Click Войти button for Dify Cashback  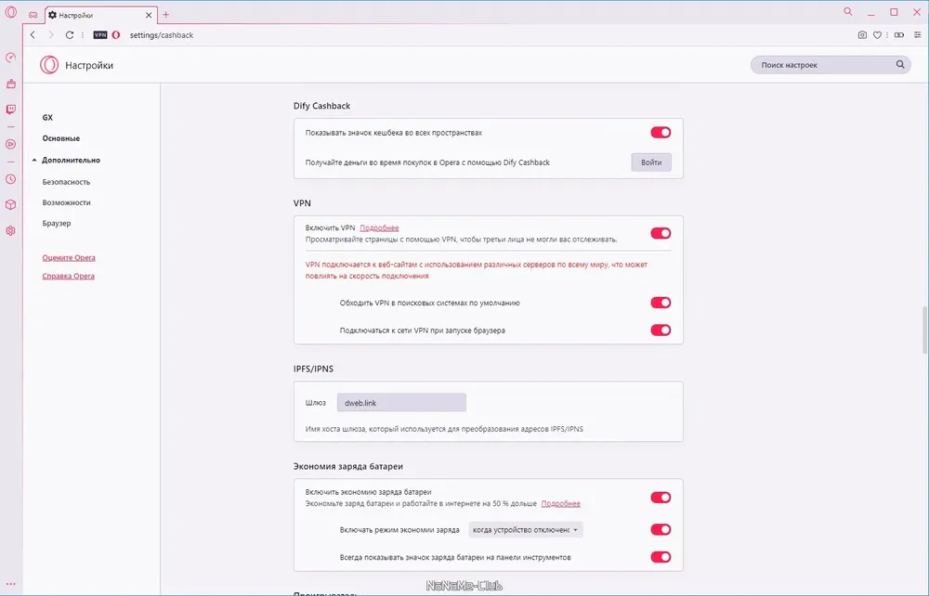coord(651,162)
